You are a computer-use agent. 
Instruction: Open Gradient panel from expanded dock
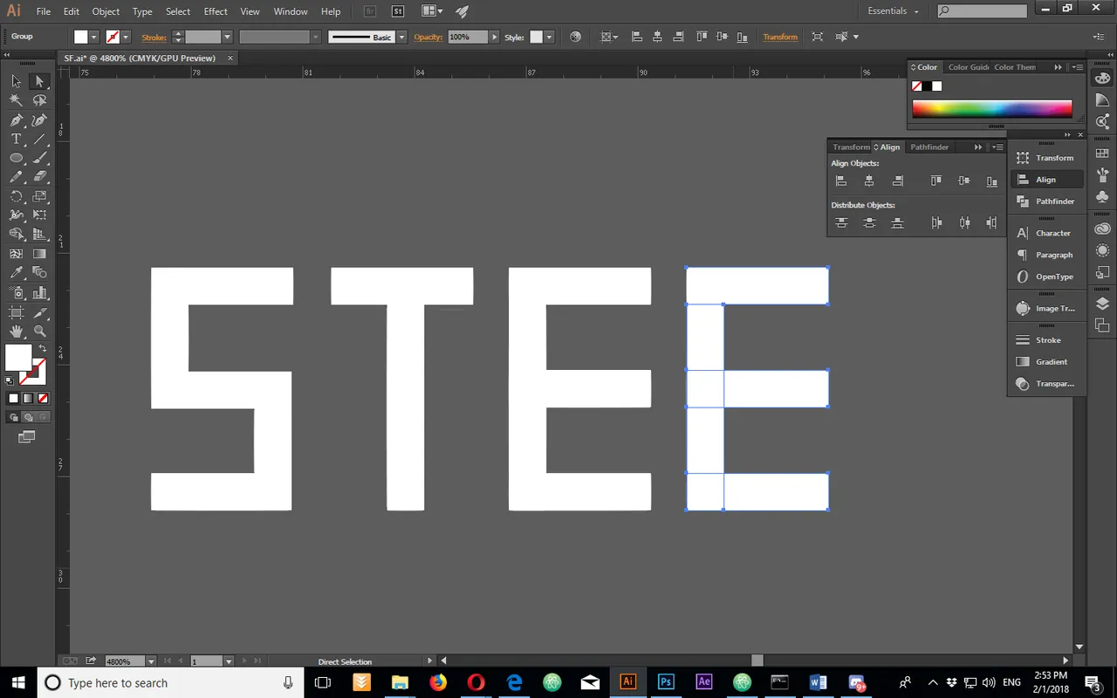click(1047, 361)
